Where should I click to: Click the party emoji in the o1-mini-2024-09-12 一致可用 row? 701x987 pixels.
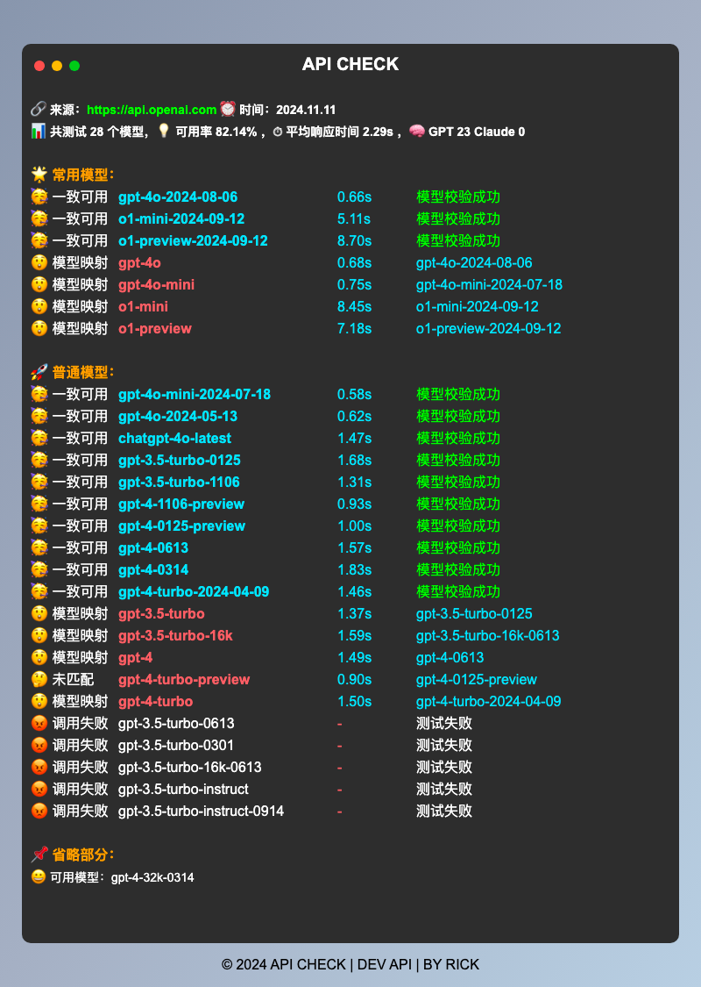click(x=39, y=218)
